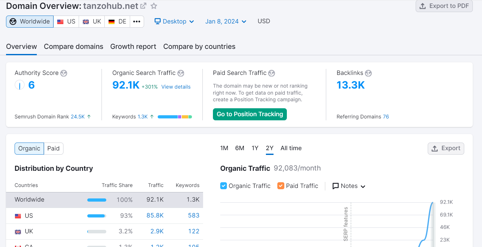Open Backlinks 13.3K value
Screen dimensions: 482x247
coord(351,85)
